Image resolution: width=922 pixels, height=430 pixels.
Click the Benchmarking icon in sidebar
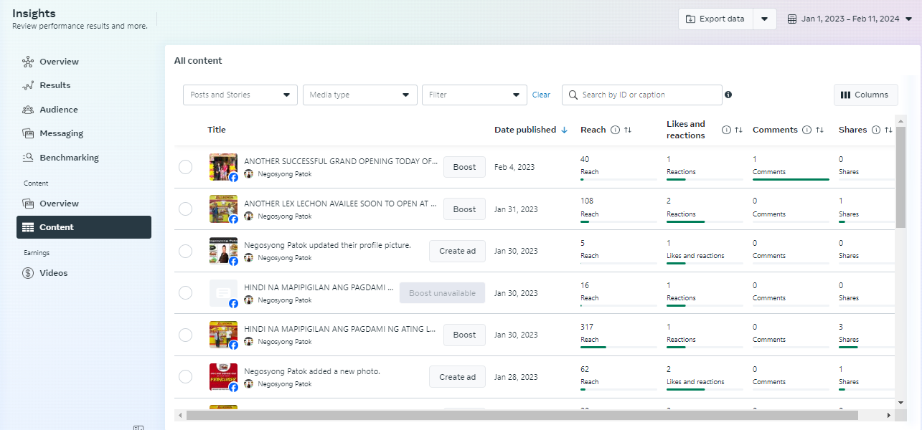click(28, 158)
